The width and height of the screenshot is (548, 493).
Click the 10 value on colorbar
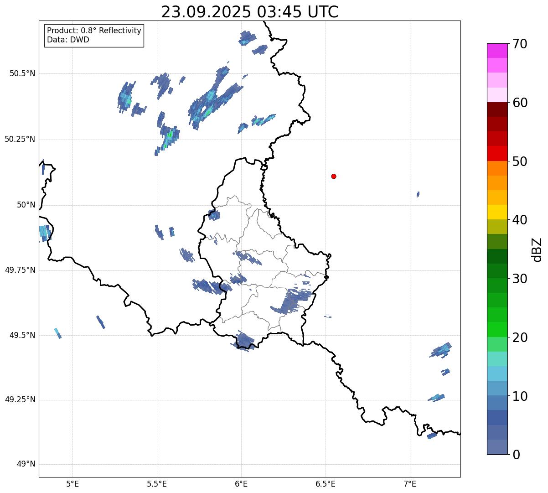click(x=520, y=396)
